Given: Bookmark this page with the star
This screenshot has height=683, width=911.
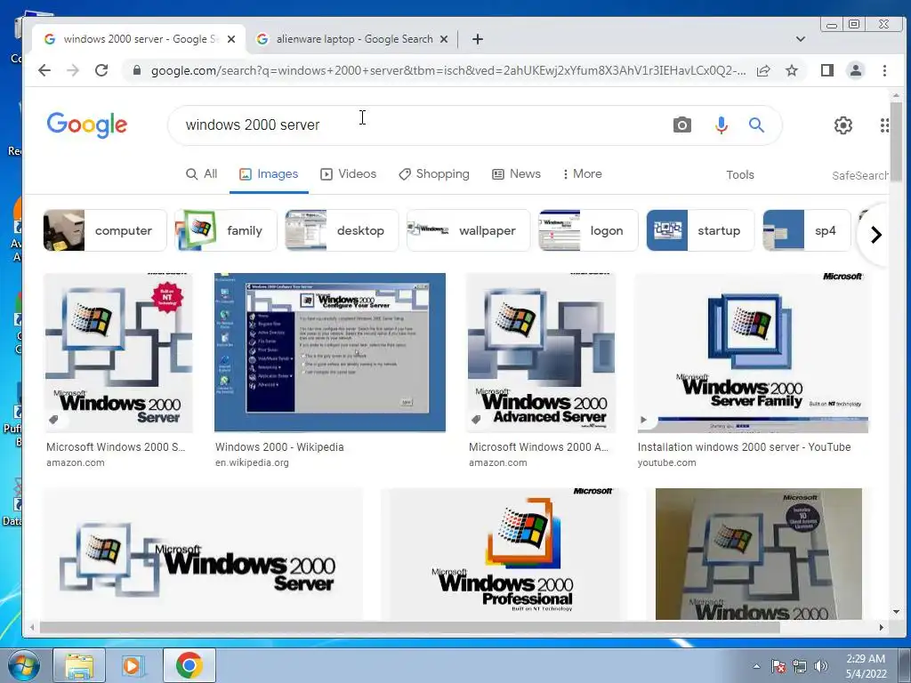Looking at the screenshot, I should coord(791,71).
